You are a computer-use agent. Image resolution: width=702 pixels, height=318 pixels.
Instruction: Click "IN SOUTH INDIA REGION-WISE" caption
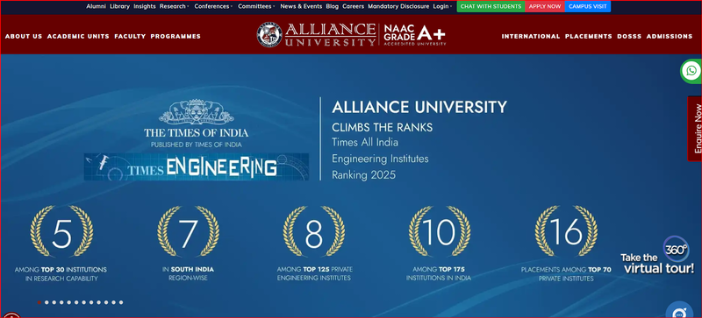click(x=188, y=273)
